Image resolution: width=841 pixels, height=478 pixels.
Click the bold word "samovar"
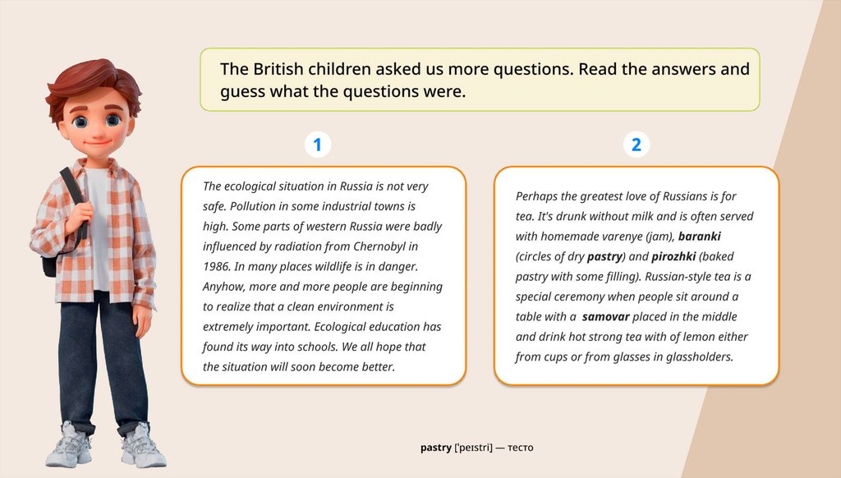pyautogui.click(x=605, y=317)
